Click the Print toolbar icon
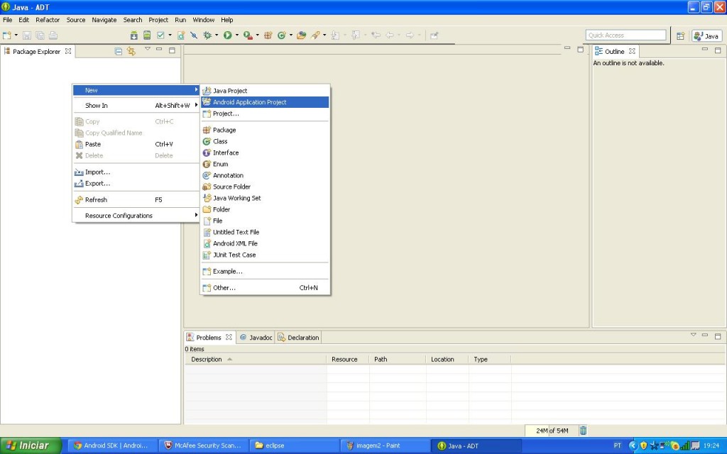 (x=53, y=35)
